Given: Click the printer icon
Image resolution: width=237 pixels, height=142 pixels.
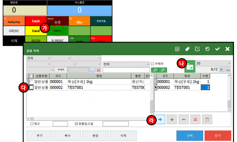Looking at the screenshot, I should (x=228, y=69).
